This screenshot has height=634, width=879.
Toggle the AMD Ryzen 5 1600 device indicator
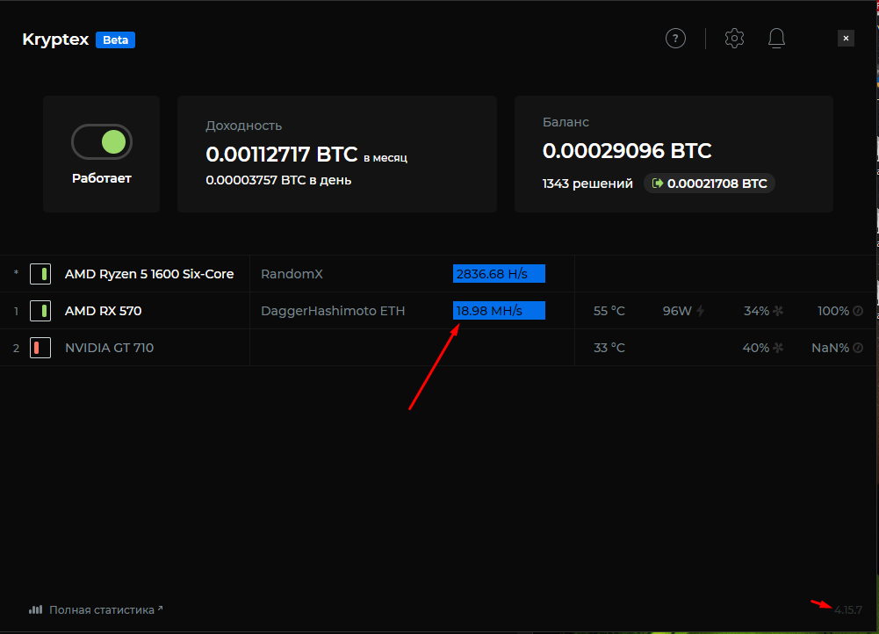coord(40,274)
